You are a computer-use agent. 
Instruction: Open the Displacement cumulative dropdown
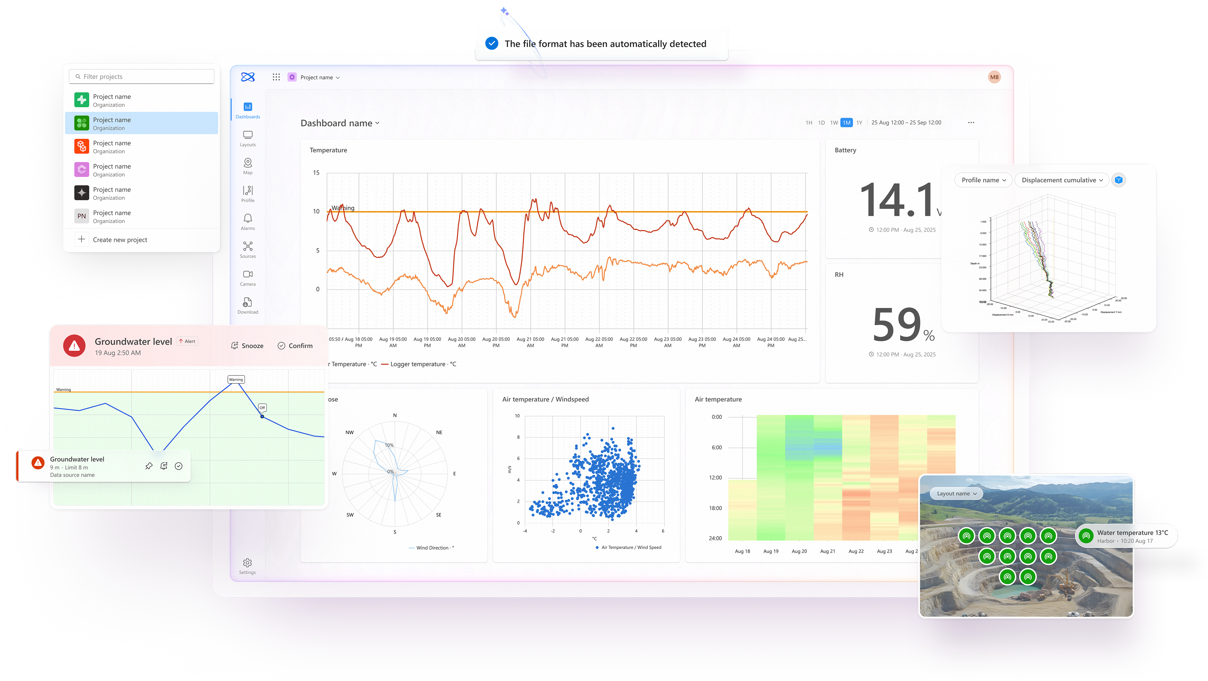point(1062,180)
